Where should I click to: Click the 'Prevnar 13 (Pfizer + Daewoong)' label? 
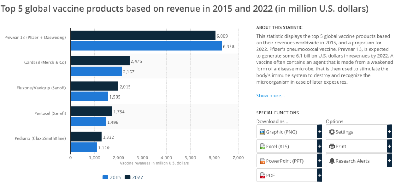point(35,38)
